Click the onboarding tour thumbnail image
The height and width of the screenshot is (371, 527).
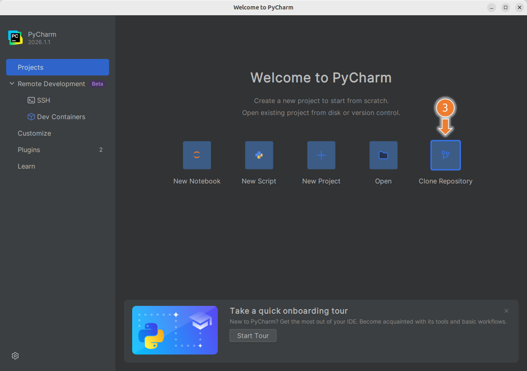(175, 330)
